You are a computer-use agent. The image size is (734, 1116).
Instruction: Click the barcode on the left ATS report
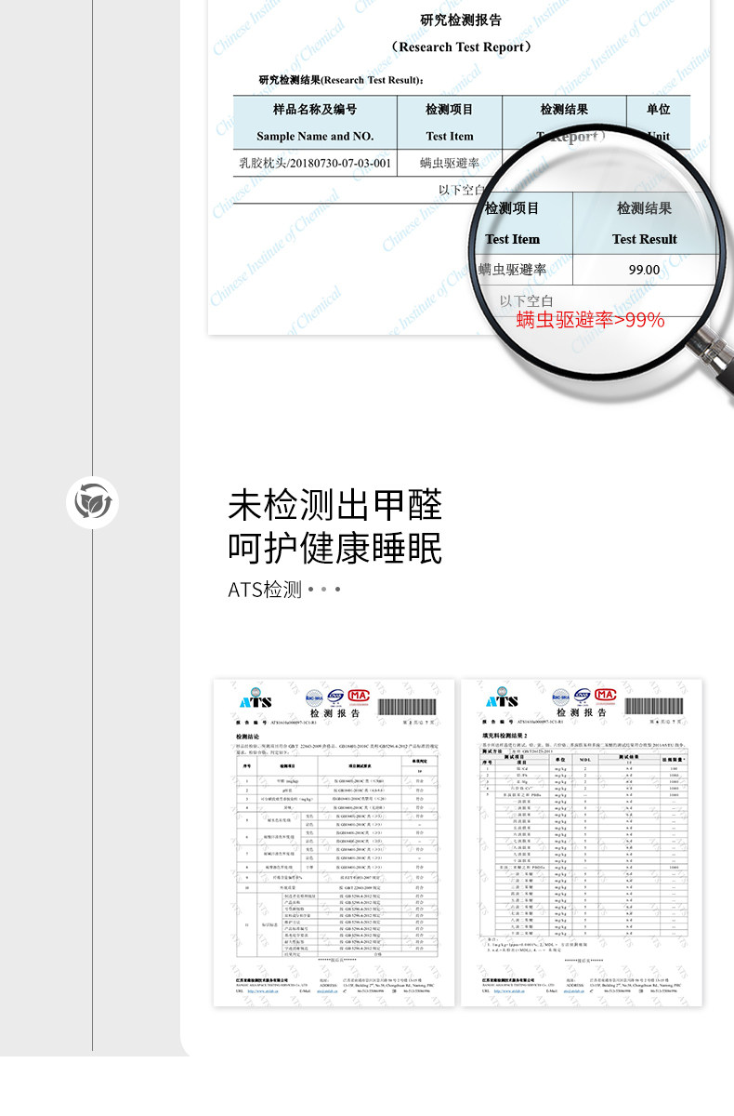(x=408, y=705)
